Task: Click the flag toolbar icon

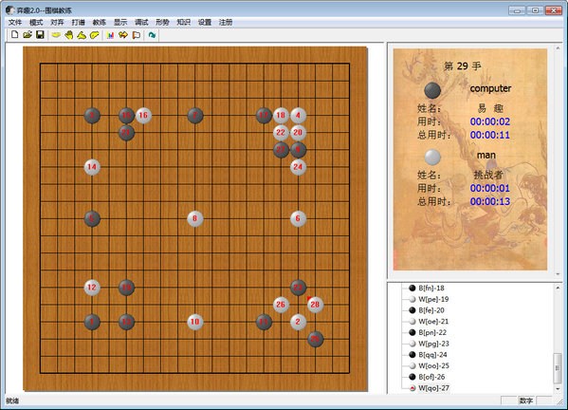Action: [137, 35]
